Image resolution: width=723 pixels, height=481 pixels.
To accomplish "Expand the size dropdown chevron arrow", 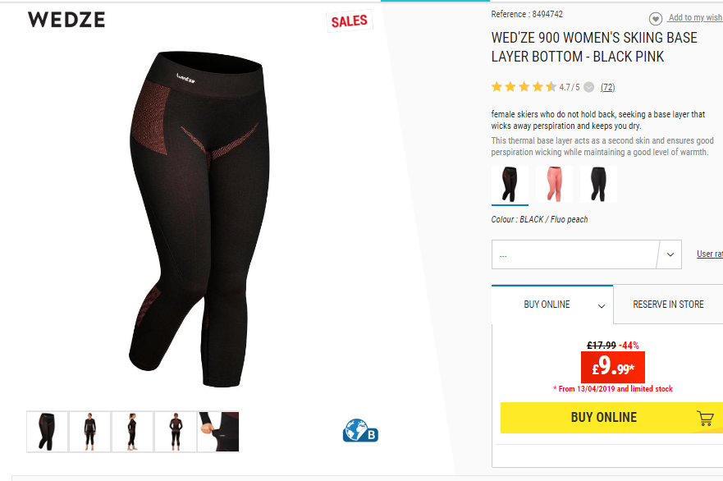I will coord(670,254).
